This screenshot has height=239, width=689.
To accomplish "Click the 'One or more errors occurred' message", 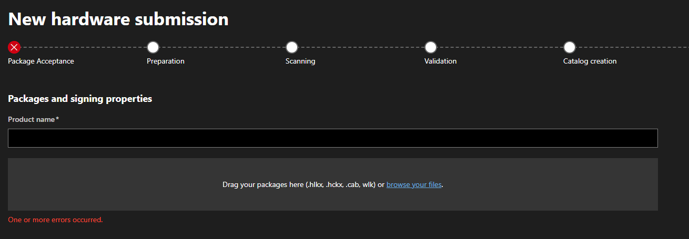I will (55, 220).
